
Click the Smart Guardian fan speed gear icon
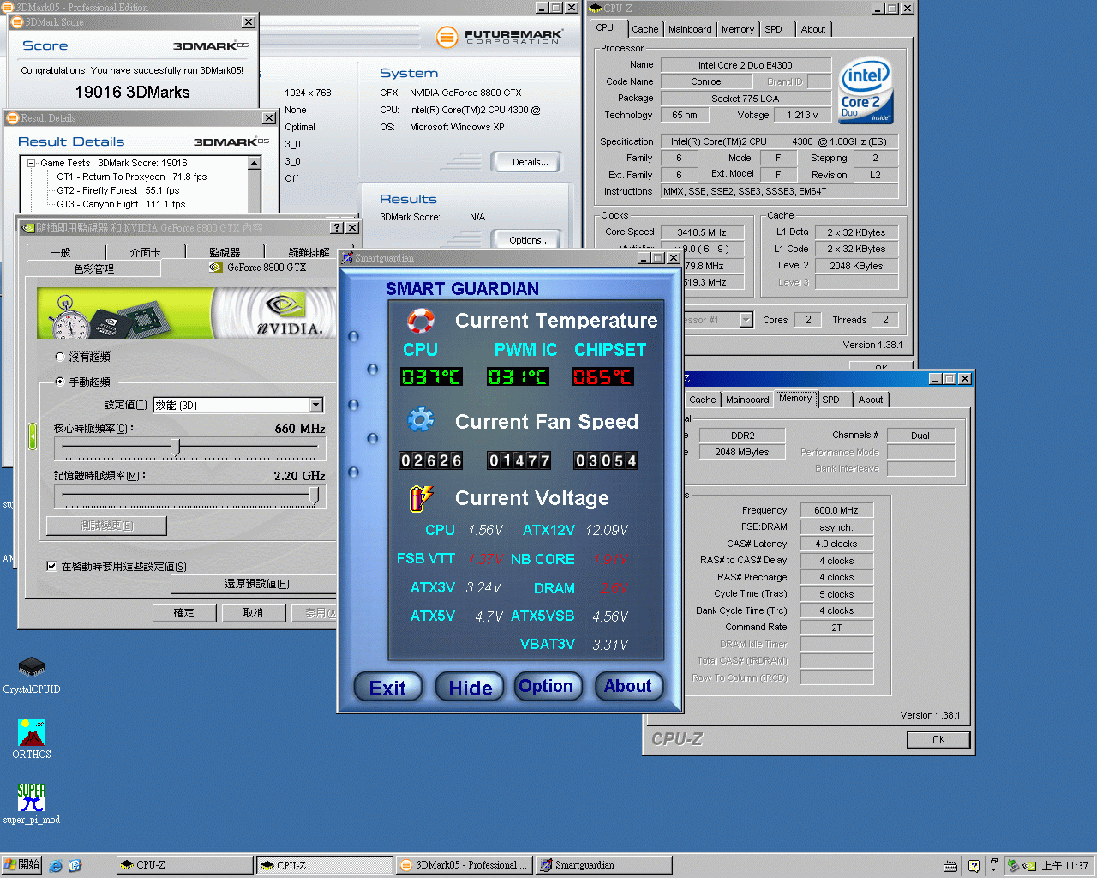click(420, 420)
